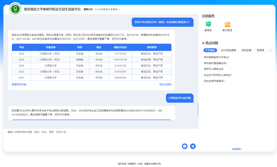Screen dimensions: 277x167
Task: Open question 毕业实习时间怎么安排的?
Action: pyautogui.click(x=218, y=75)
